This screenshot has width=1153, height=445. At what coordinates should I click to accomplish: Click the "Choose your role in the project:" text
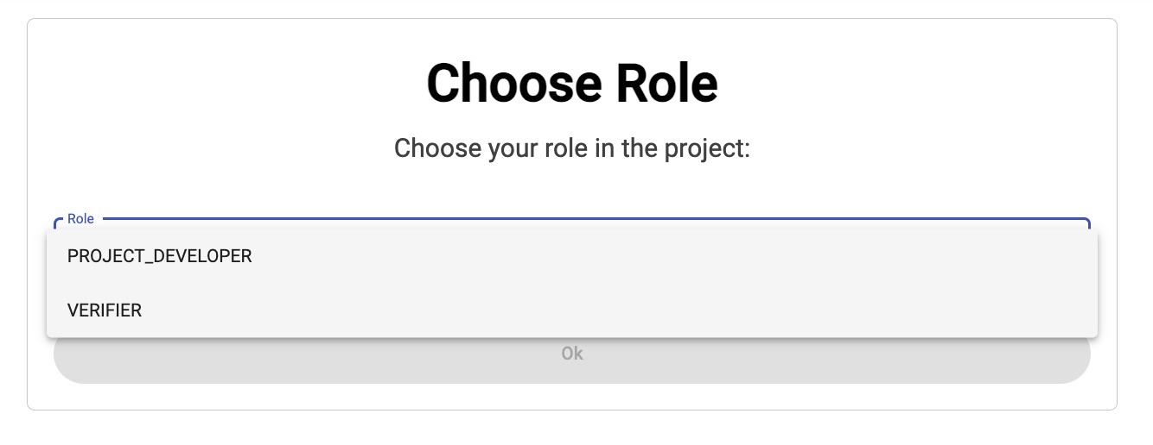click(572, 148)
